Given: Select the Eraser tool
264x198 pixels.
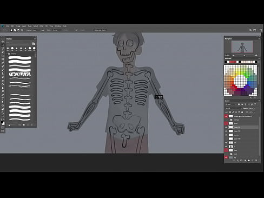Looking at the screenshot, I should (3, 81).
